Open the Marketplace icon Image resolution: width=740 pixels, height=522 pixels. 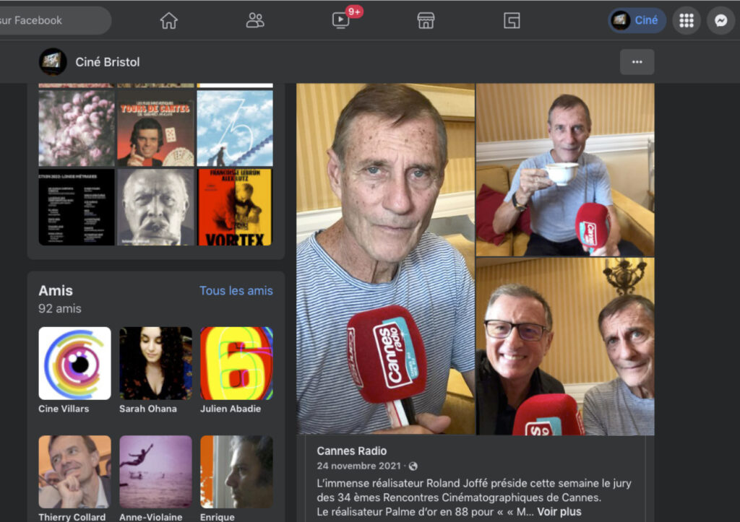[x=426, y=21]
